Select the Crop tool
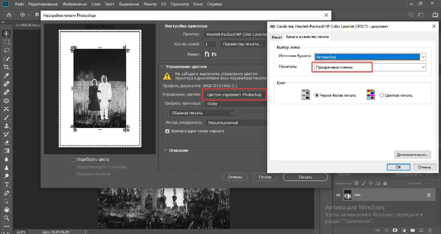Screen dimensions: 441x234 coord(6,67)
